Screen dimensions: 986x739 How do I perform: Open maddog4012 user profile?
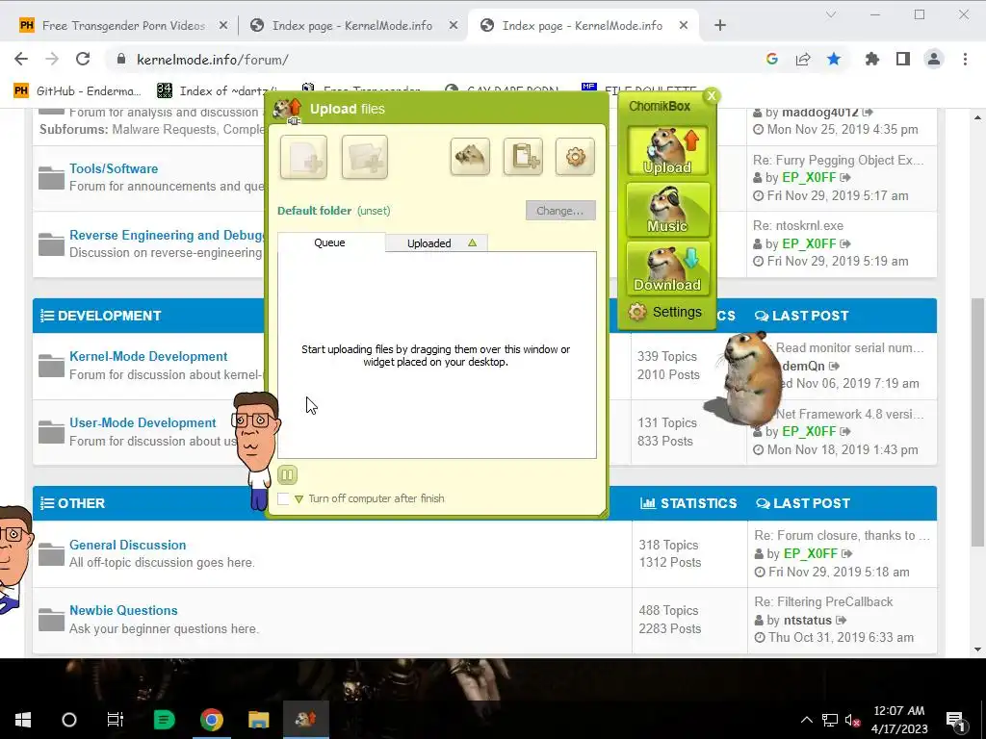820,113
